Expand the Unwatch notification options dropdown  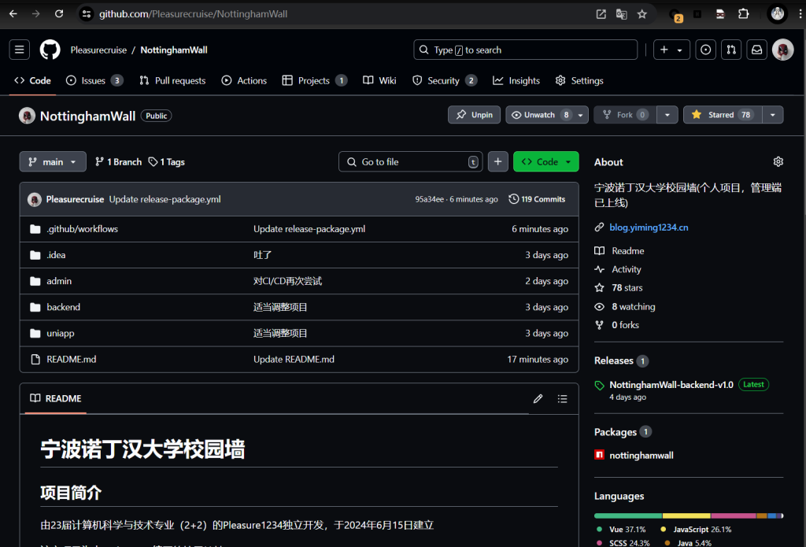(x=580, y=115)
